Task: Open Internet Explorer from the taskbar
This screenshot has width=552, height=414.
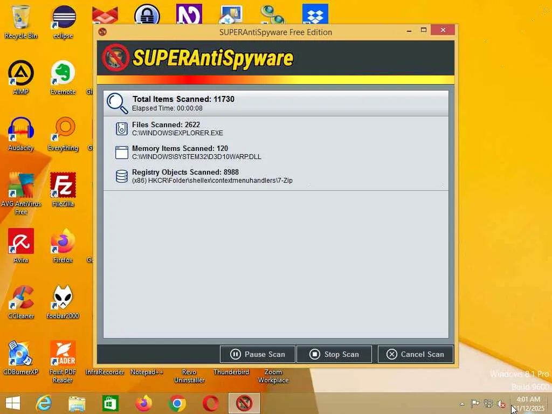Action: [44, 403]
